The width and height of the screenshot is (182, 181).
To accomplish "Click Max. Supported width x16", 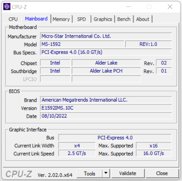I will pos(153,146).
